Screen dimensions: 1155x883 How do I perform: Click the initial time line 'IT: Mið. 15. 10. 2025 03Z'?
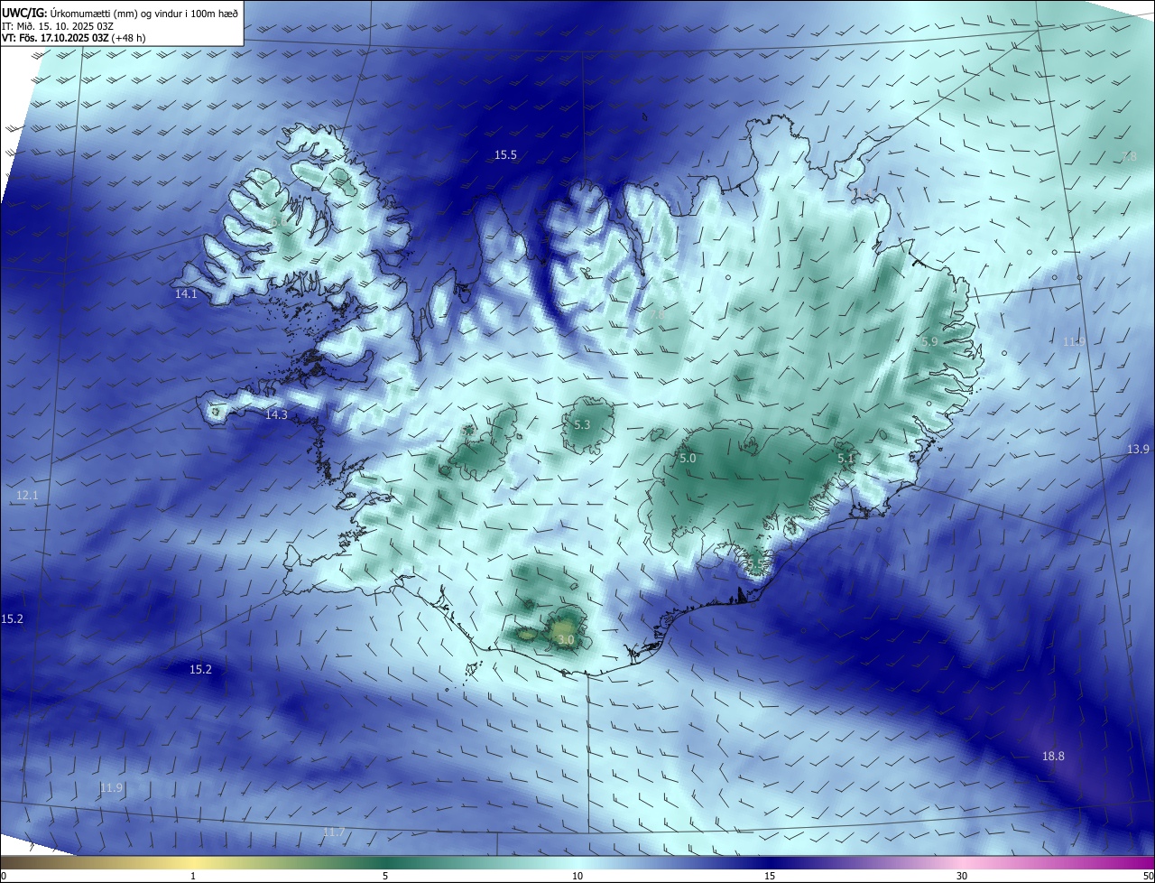[x=58, y=25]
